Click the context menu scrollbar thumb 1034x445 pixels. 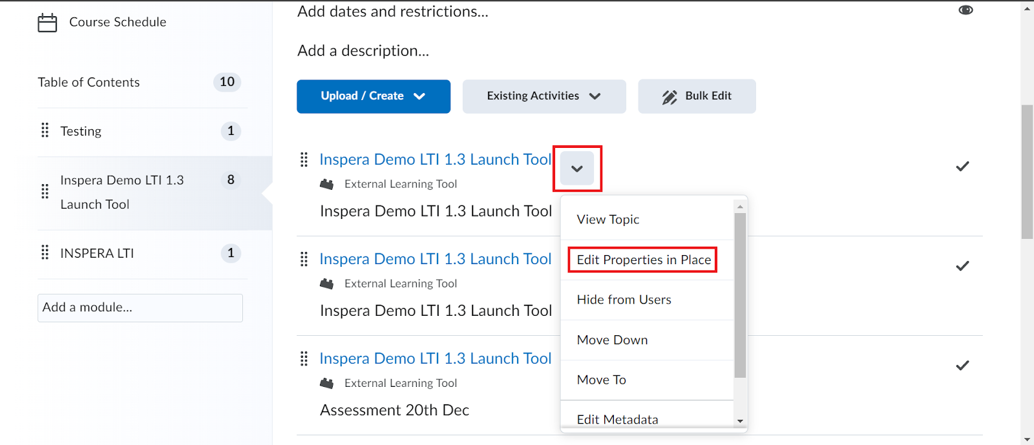tap(740, 295)
